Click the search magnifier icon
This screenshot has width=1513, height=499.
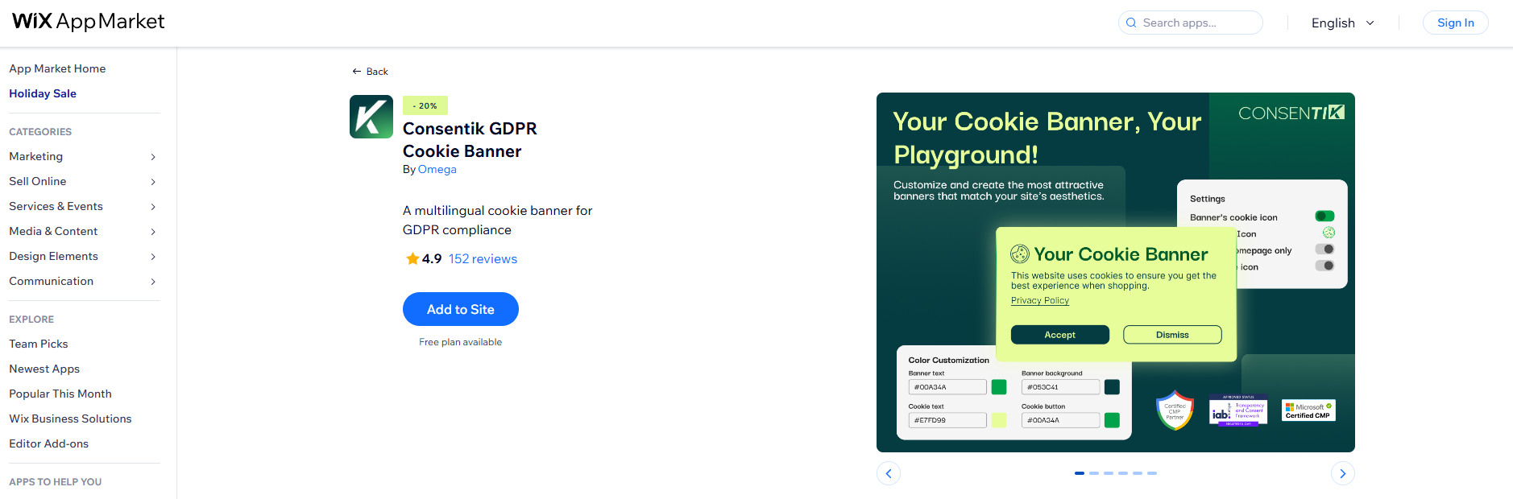pos(1131,23)
